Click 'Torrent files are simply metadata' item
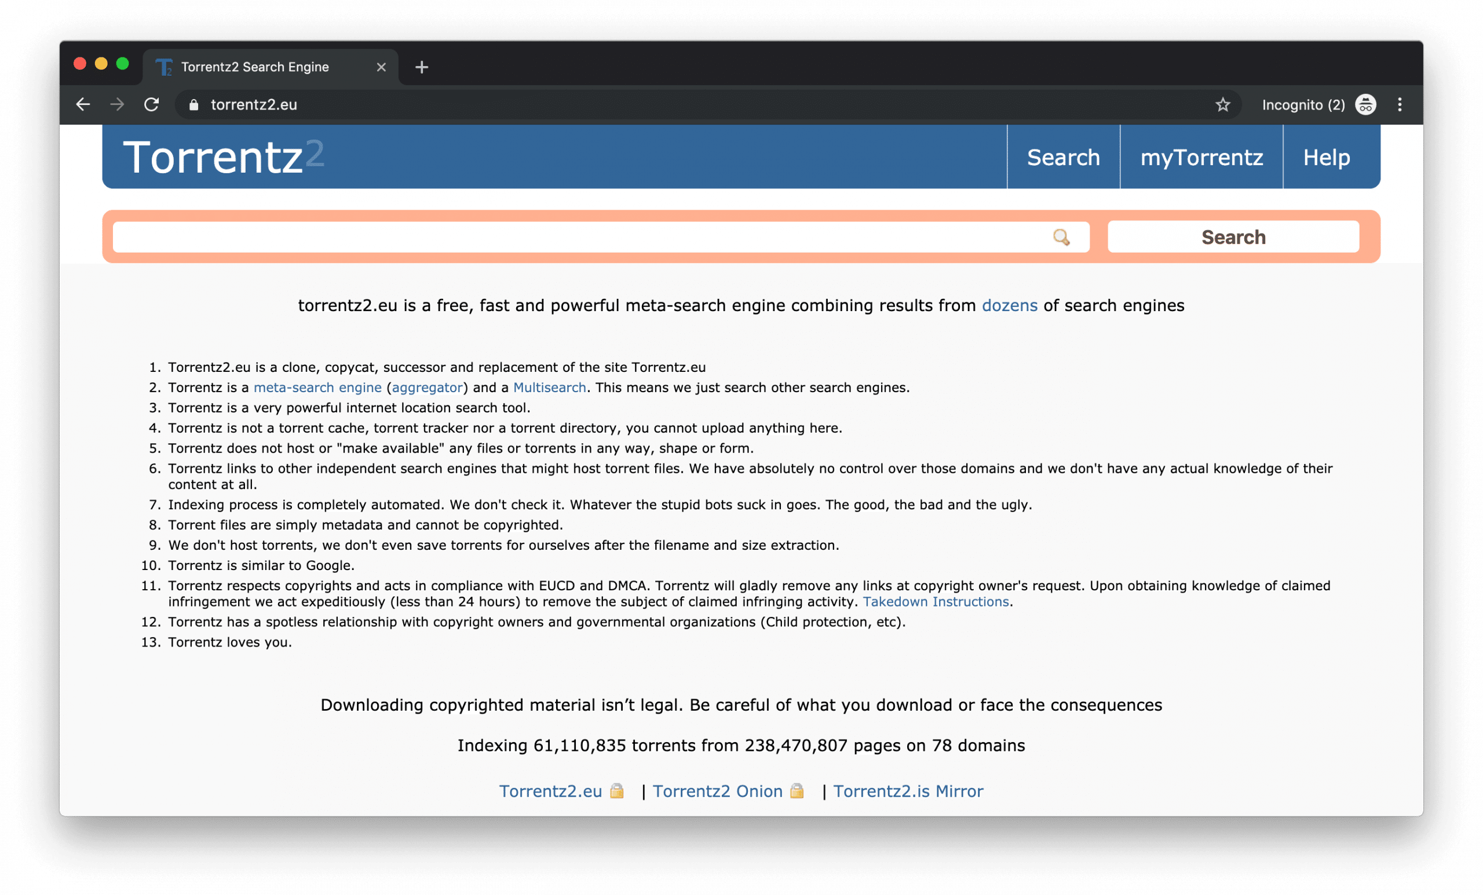 (x=366, y=525)
